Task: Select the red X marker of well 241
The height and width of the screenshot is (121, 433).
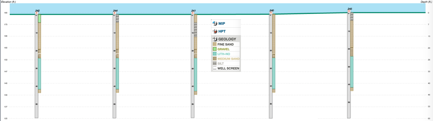Action: click(193, 13)
